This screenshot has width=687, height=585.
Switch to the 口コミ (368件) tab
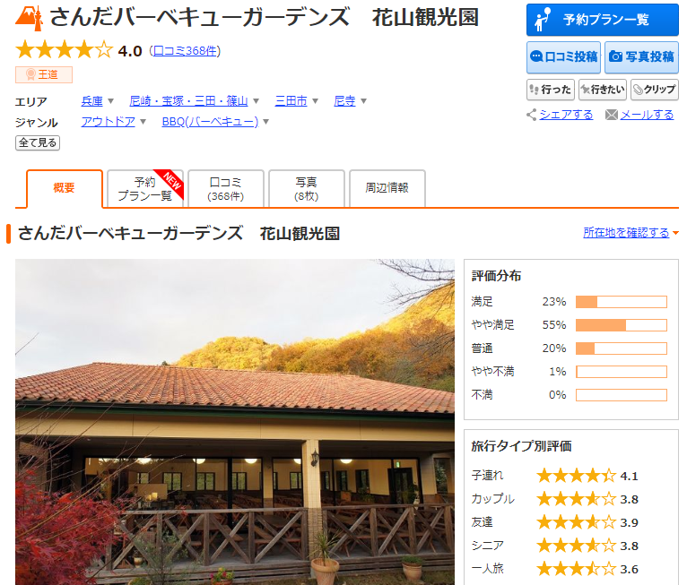[x=226, y=188]
